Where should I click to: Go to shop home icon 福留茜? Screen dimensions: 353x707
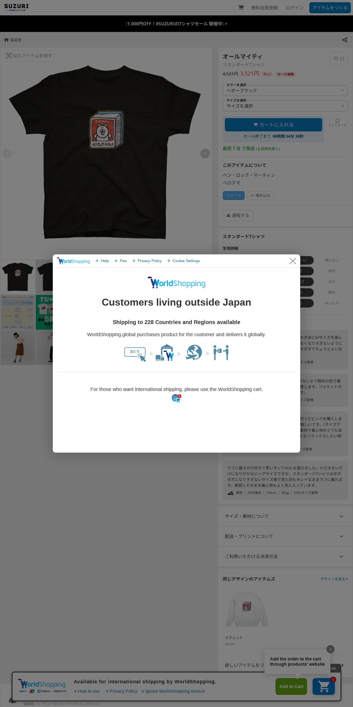point(6,40)
